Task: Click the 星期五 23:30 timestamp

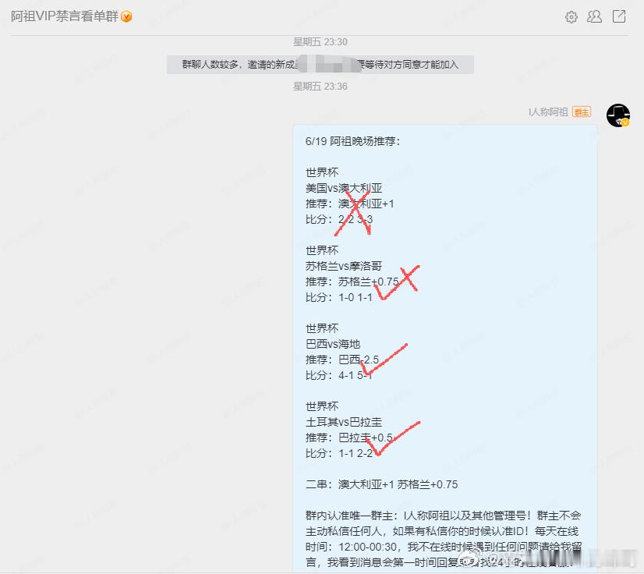Action: [x=320, y=42]
